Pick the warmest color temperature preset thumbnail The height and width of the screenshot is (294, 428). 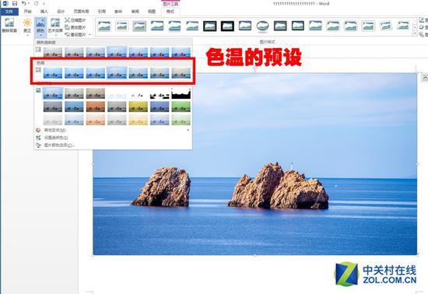pos(181,73)
